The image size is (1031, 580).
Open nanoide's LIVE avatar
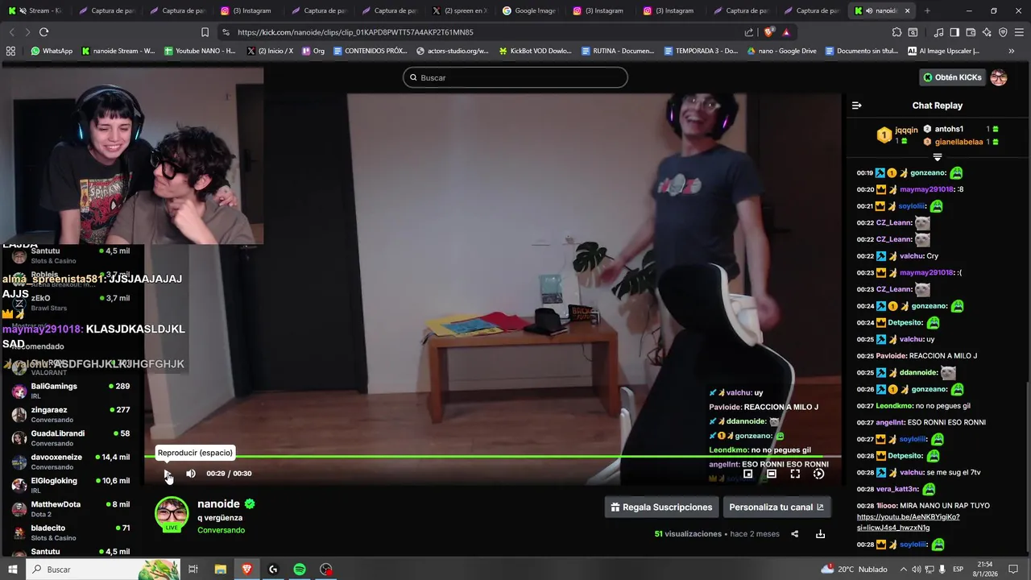[172, 515]
